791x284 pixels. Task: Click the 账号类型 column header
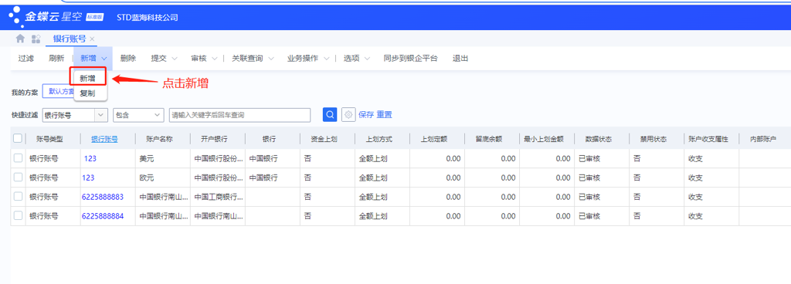pyautogui.click(x=50, y=139)
